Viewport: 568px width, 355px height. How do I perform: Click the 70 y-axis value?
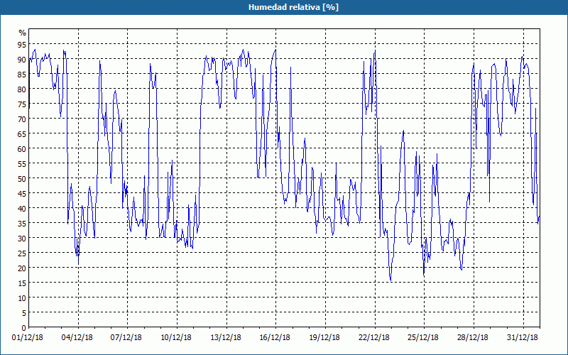22,119
